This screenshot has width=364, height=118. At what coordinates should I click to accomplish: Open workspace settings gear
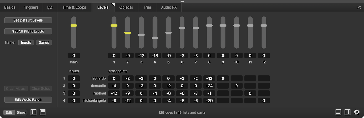357,112
